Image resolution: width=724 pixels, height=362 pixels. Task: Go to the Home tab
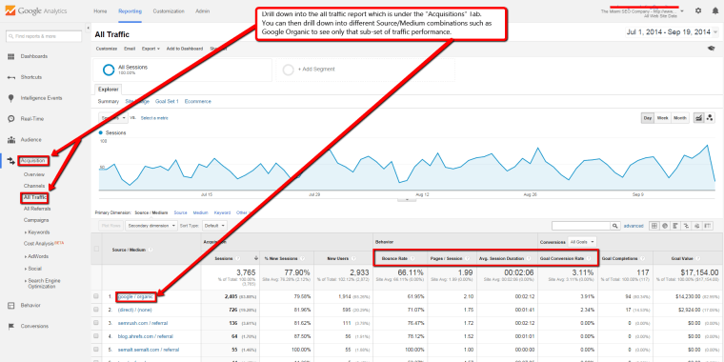[x=100, y=11]
